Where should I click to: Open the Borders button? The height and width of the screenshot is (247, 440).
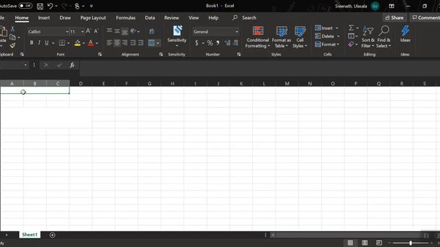point(62,43)
